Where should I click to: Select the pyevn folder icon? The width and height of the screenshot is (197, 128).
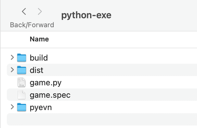[22, 107]
